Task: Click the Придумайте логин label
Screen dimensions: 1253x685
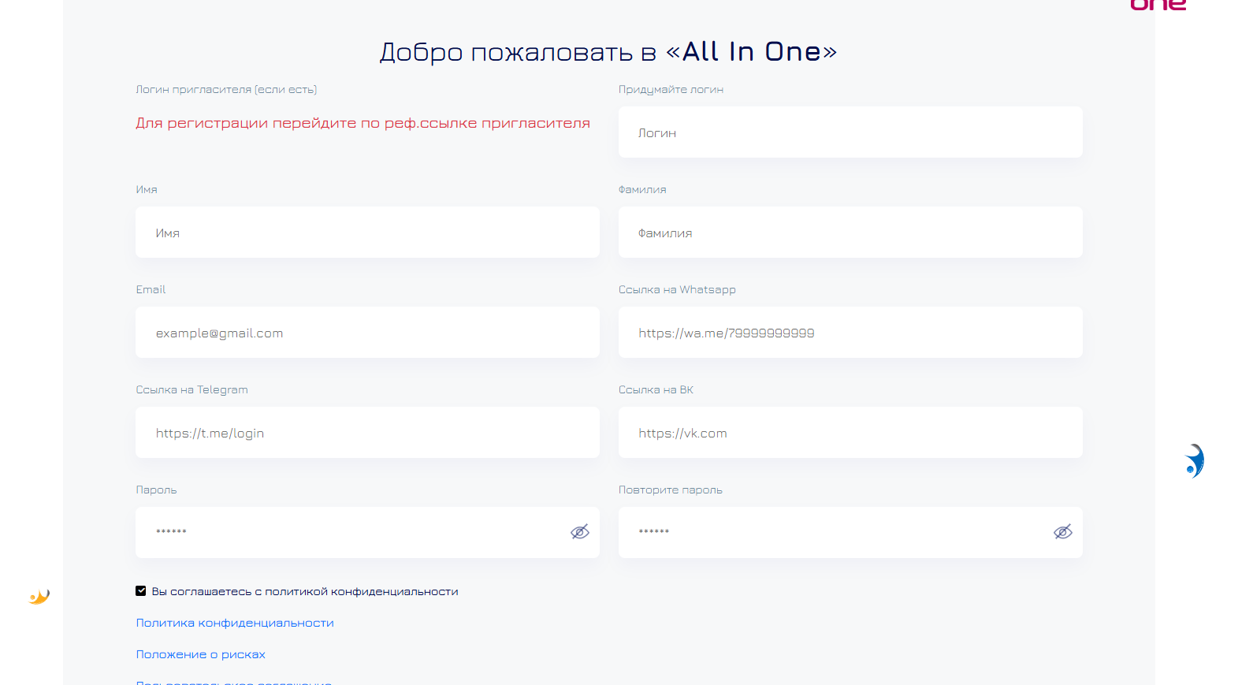Action: pyautogui.click(x=671, y=89)
